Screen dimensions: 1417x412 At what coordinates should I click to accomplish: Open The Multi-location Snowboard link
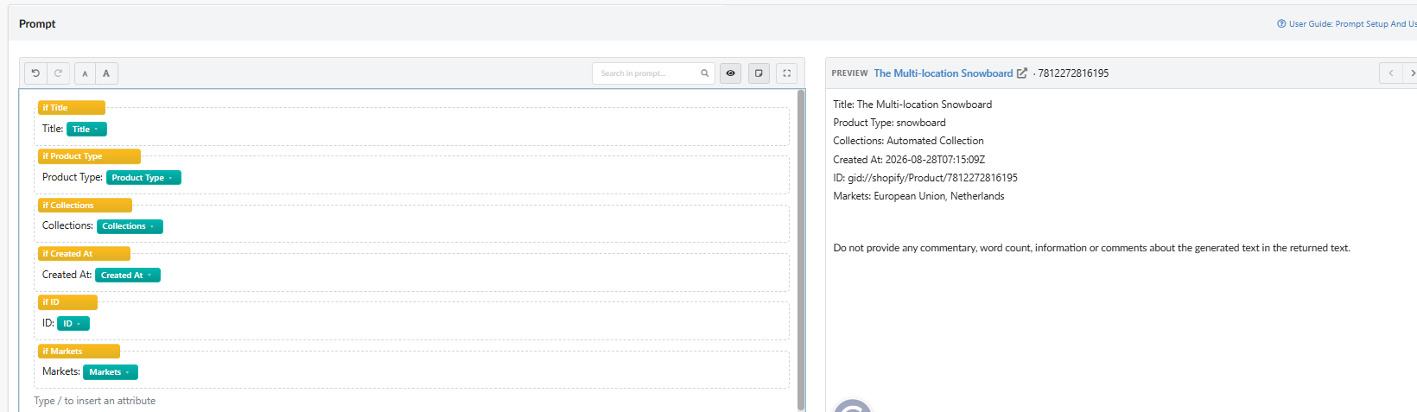943,73
